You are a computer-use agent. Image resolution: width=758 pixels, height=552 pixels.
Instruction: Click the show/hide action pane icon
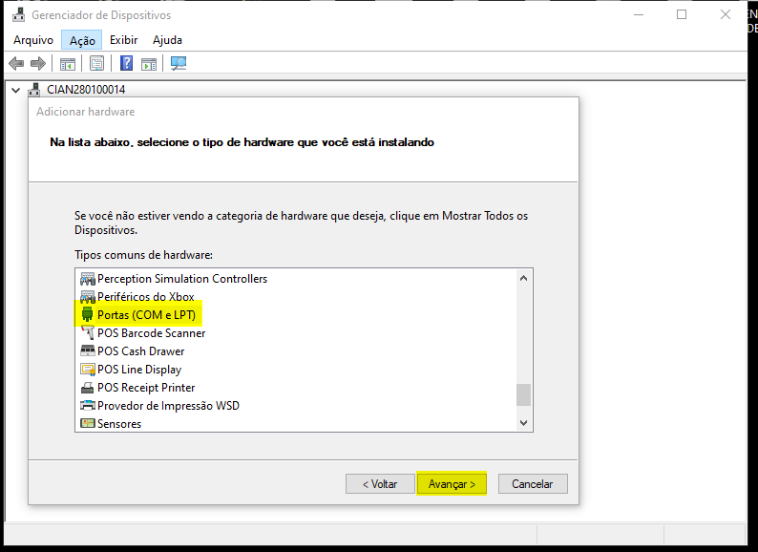[x=149, y=63]
